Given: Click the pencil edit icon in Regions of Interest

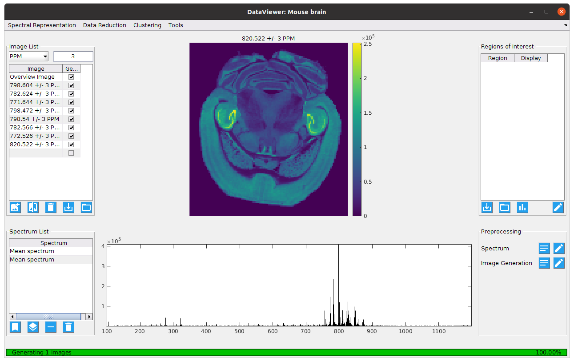Looking at the screenshot, I should click(558, 207).
